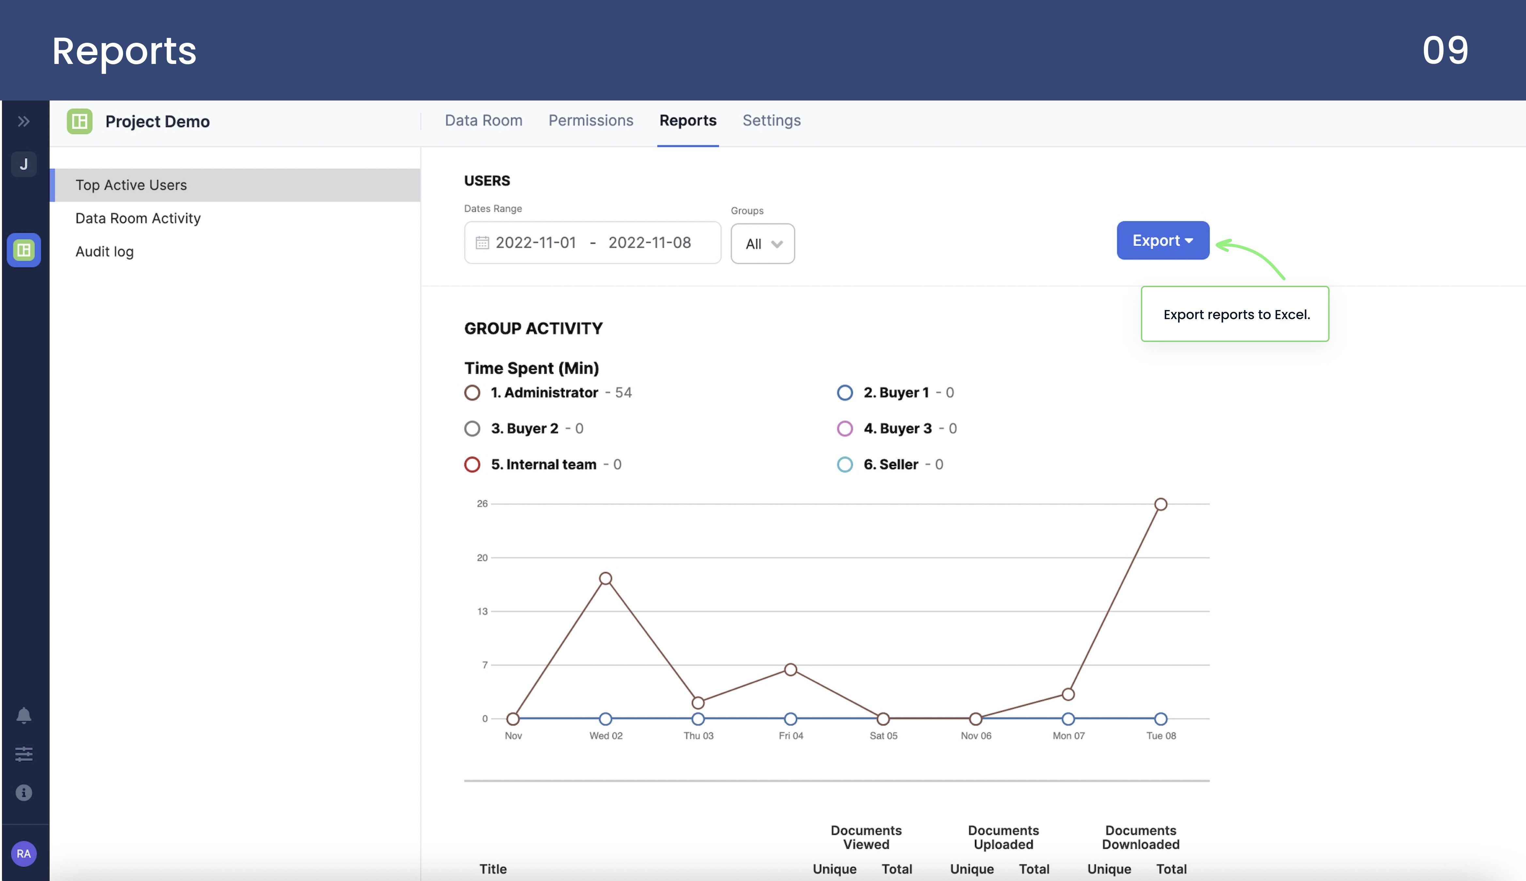The width and height of the screenshot is (1526, 881).
Task: Toggle 2. Buyer 1 series in legend
Action: pos(895,393)
